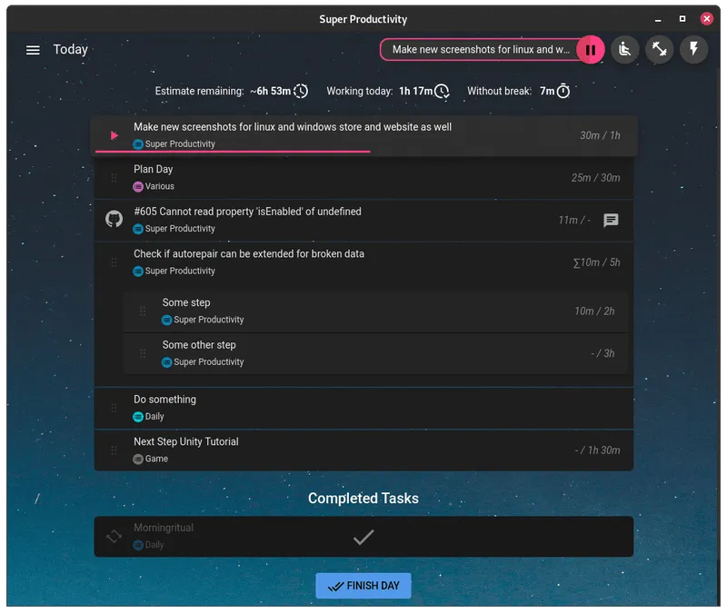Viewport: 727px width, 613px height.
Task: Click the ∑10m / 5h time estimate
Action: (x=597, y=262)
